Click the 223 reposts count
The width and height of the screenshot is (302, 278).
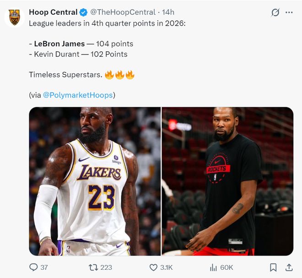pyautogui.click(x=106, y=267)
